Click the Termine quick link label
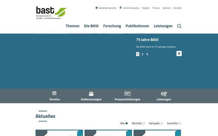This screenshot has height=136, width=218. 54,99
